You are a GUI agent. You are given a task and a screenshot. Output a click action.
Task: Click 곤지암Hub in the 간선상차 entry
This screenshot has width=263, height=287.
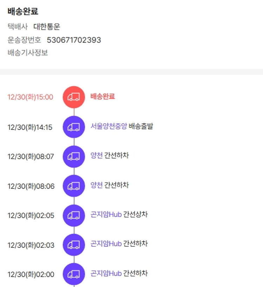coord(106,215)
